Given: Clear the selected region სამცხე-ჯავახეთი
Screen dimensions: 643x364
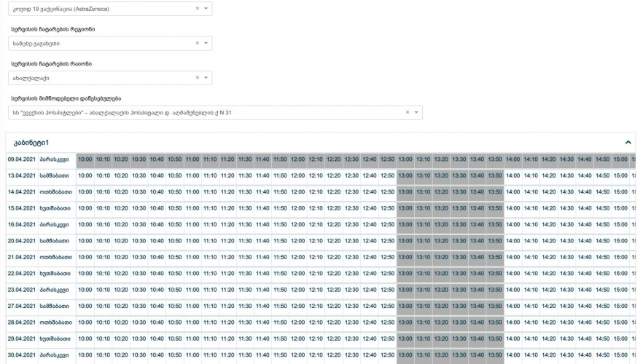Looking at the screenshot, I should (x=198, y=43).
